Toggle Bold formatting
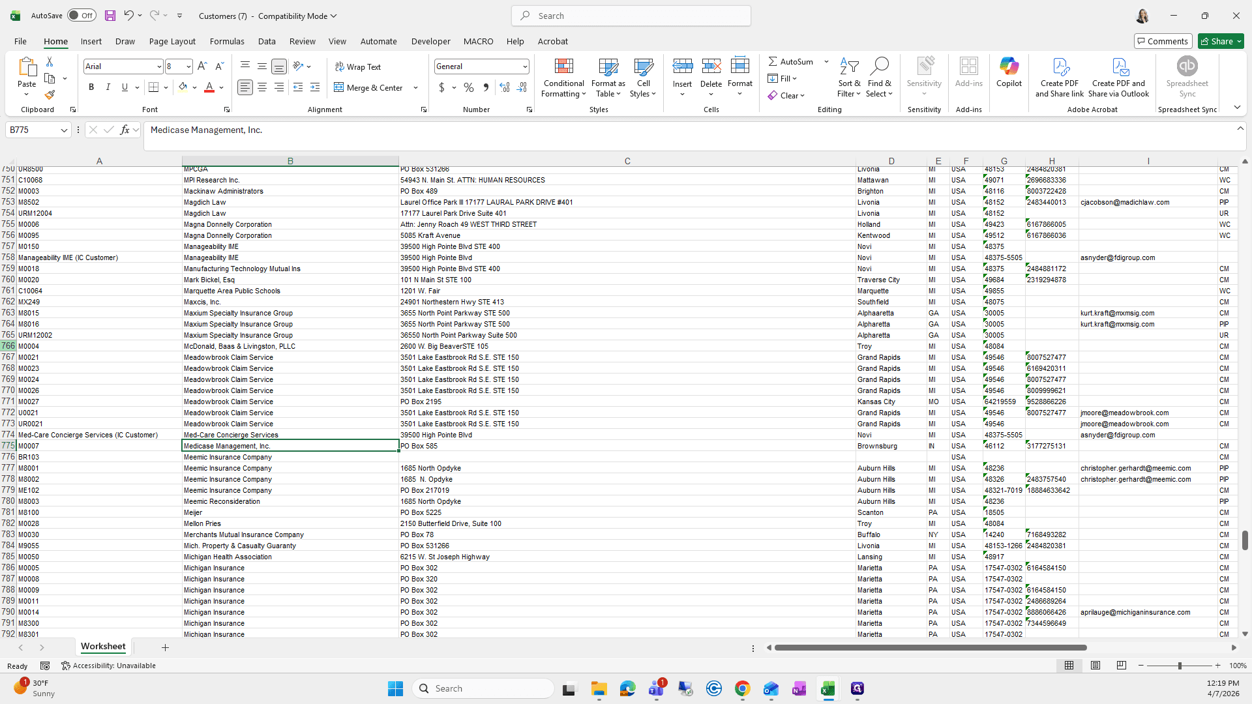This screenshot has height=704, width=1252. 91,87
